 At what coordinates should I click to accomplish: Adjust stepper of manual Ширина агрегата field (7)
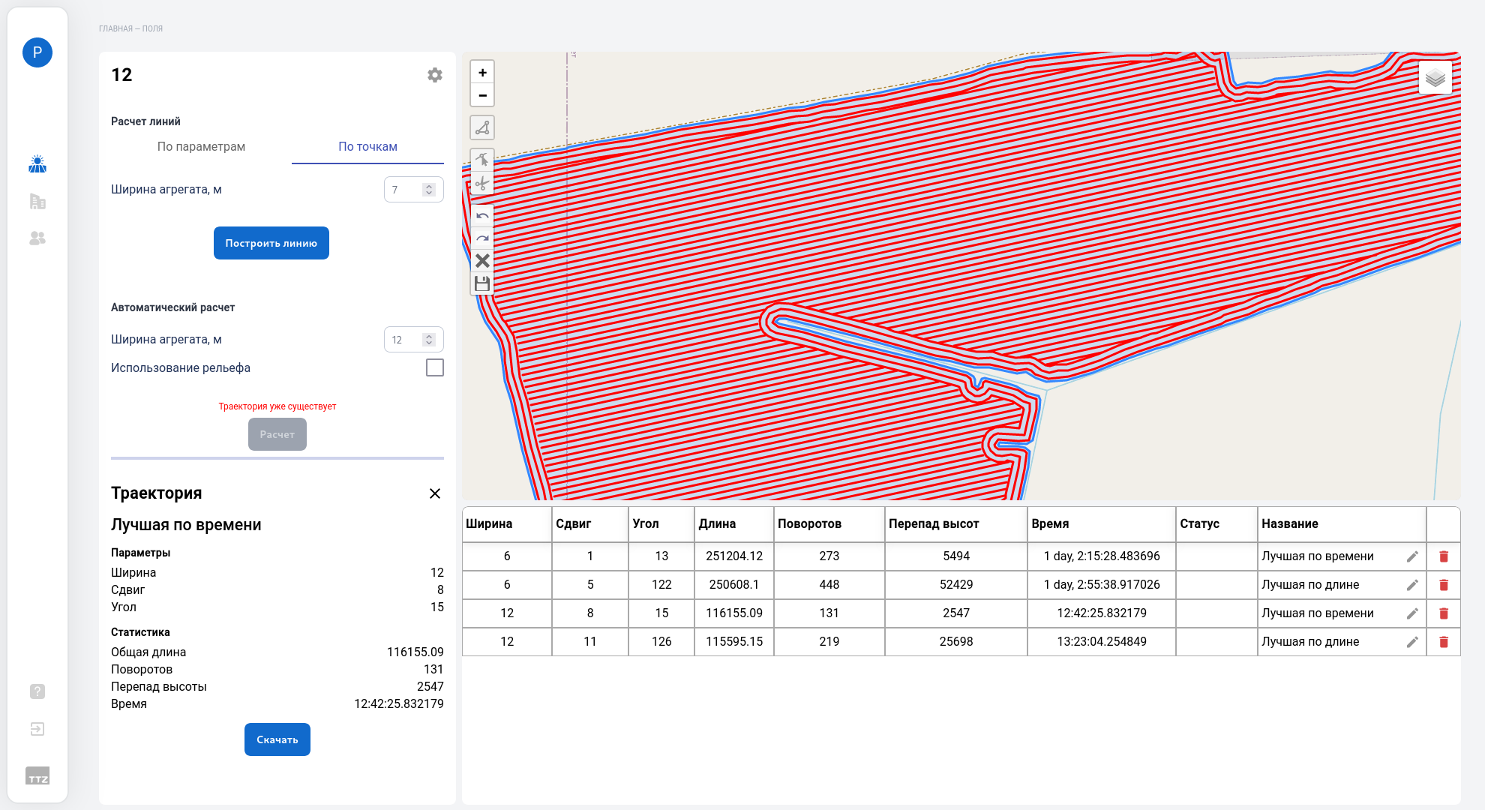tap(429, 190)
